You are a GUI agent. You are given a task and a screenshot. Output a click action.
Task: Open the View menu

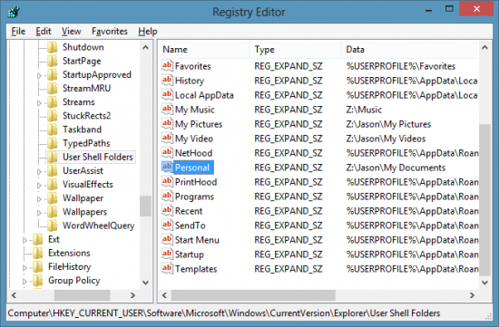[72, 31]
